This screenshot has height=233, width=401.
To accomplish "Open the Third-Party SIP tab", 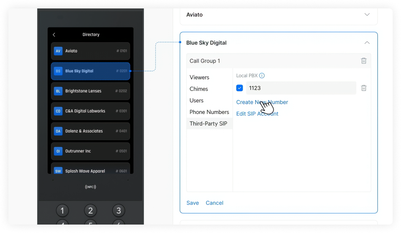I will 208,124.
